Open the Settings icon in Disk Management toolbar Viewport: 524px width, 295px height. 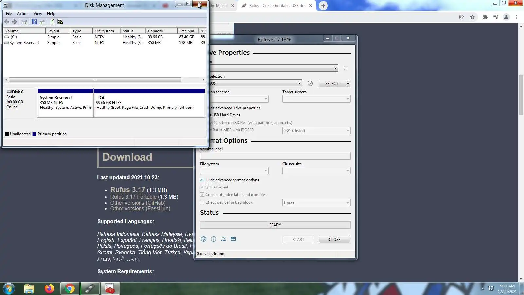tap(60, 22)
